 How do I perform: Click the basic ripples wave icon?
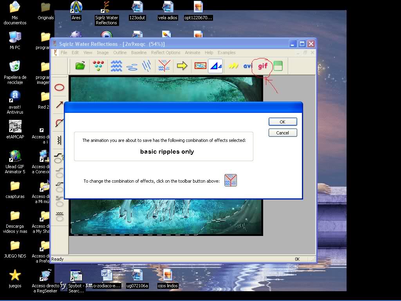(116, 66)
